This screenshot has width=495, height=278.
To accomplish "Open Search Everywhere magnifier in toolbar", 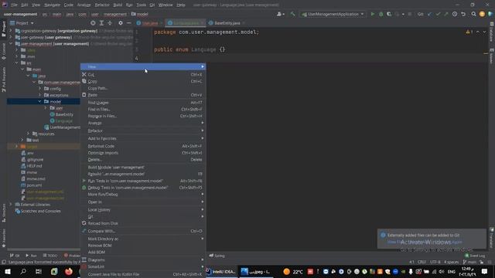I will coord(473,14).
